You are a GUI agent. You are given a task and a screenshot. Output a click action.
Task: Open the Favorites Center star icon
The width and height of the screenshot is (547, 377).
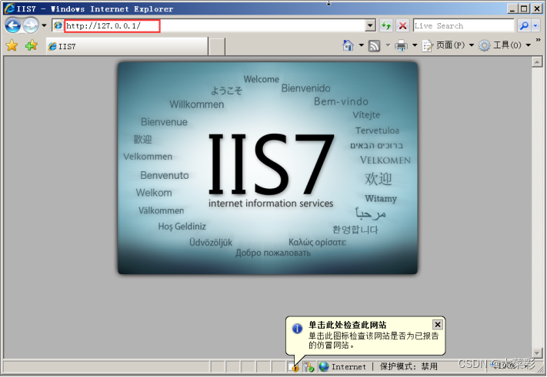tap(12, 45)
